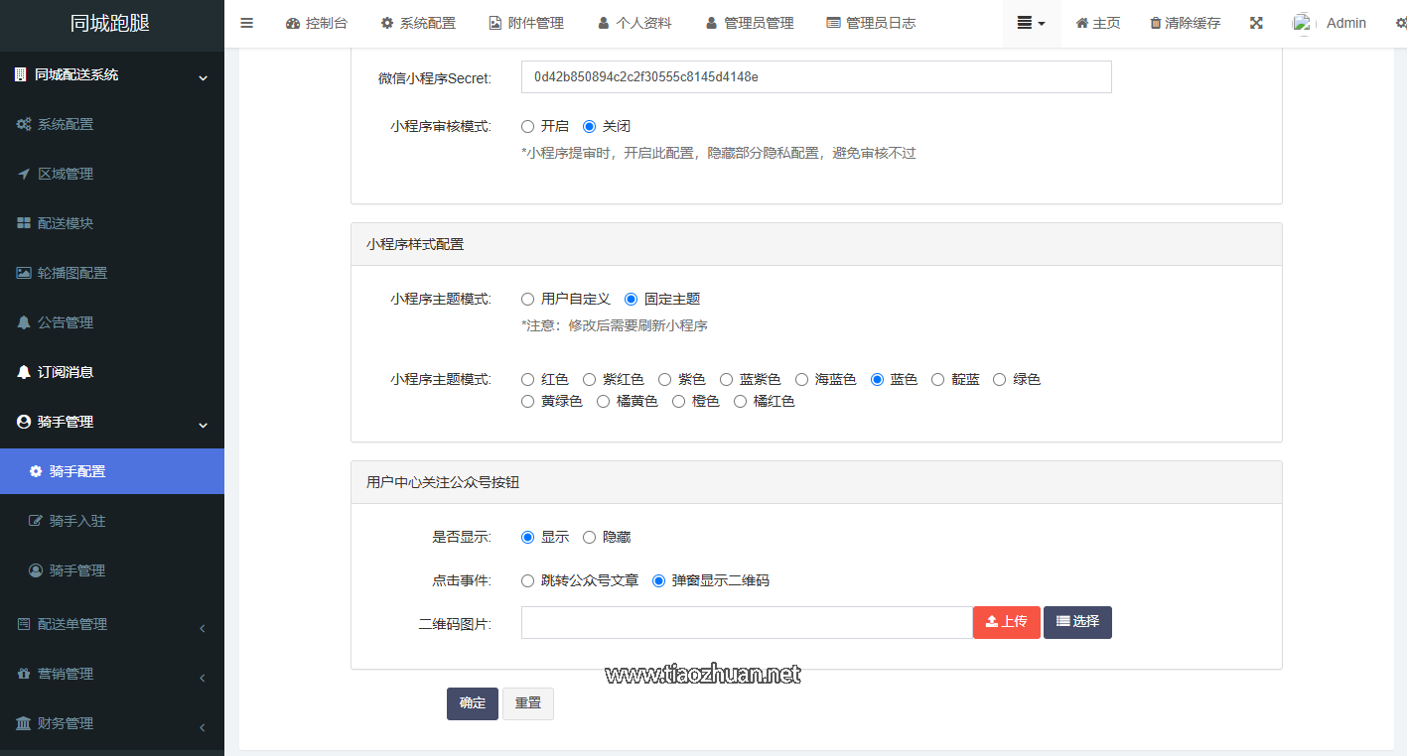Pick the 绿色 theme color option

[1000, 379]
